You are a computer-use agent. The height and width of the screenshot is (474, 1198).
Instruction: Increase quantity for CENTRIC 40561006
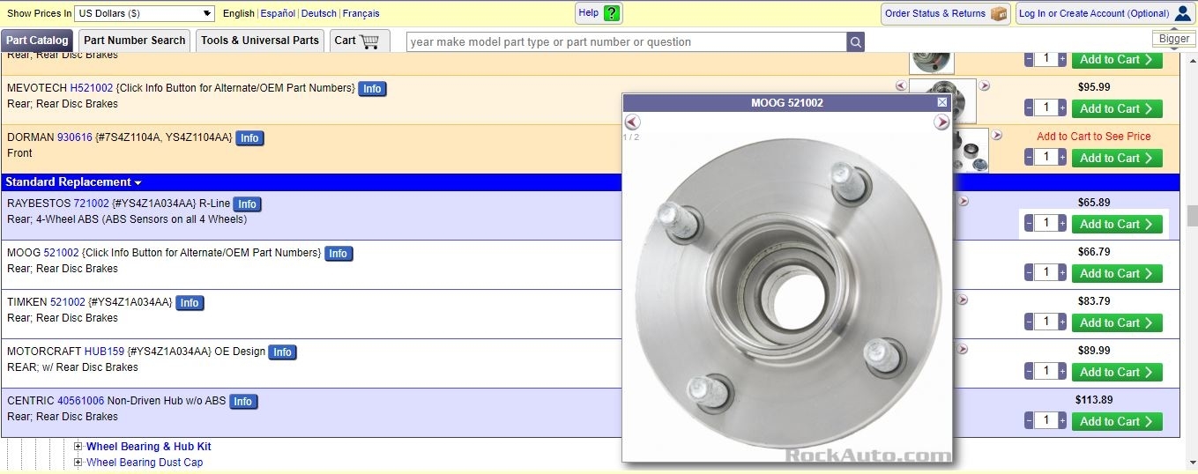point(1062,421)
